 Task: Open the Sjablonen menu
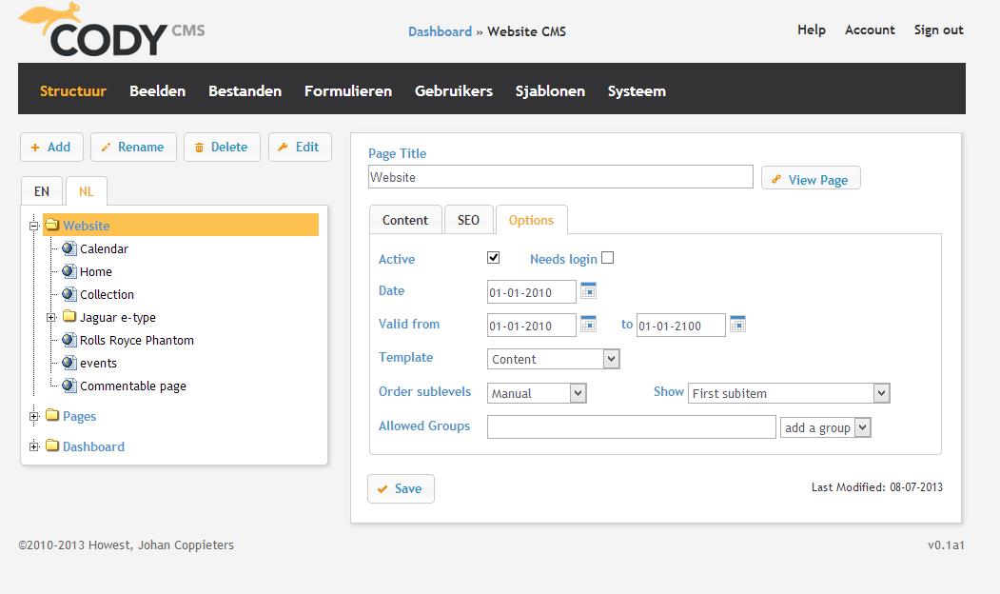550,90
